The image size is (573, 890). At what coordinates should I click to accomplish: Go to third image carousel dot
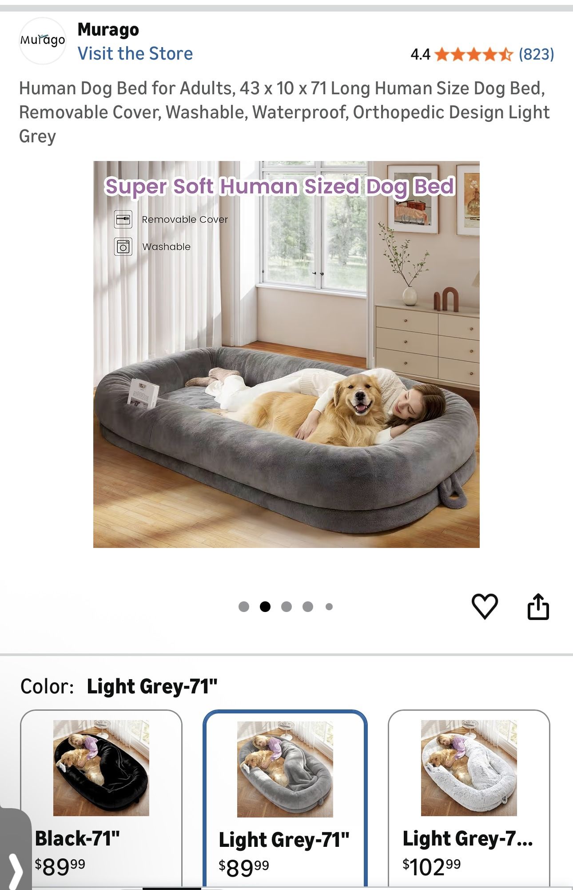tap(286, 607)
